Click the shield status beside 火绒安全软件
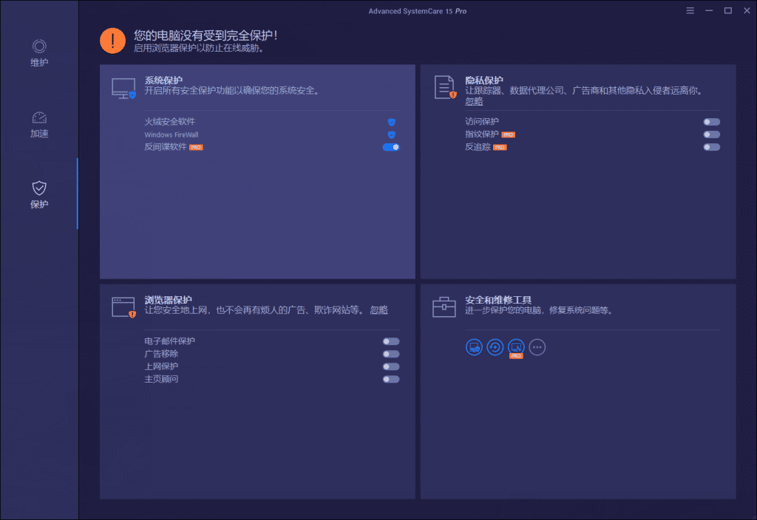Viewport: 757px width, 520px height. tap(392, 122)
